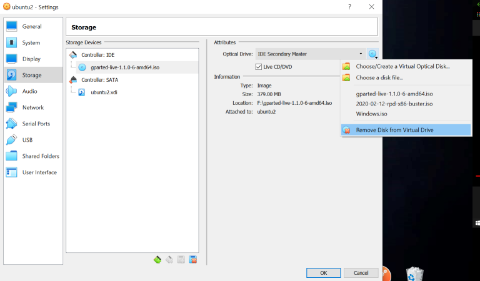
Task: Open the General settings category
Action: (x=31, y=27)
